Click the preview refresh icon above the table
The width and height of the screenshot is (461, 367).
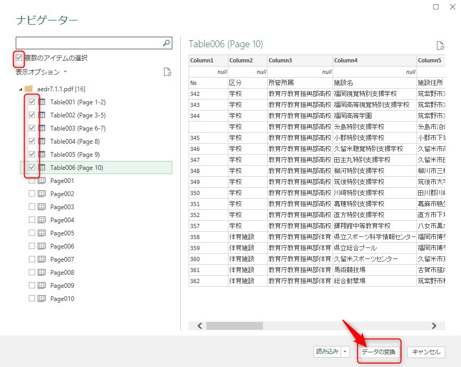(x=440, y=46)
